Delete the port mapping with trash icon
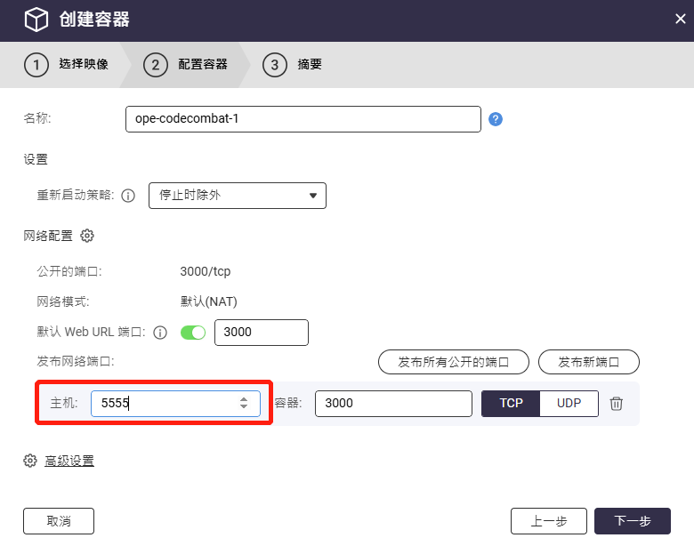This screenshot has height=554, width=694. point(617,404)
